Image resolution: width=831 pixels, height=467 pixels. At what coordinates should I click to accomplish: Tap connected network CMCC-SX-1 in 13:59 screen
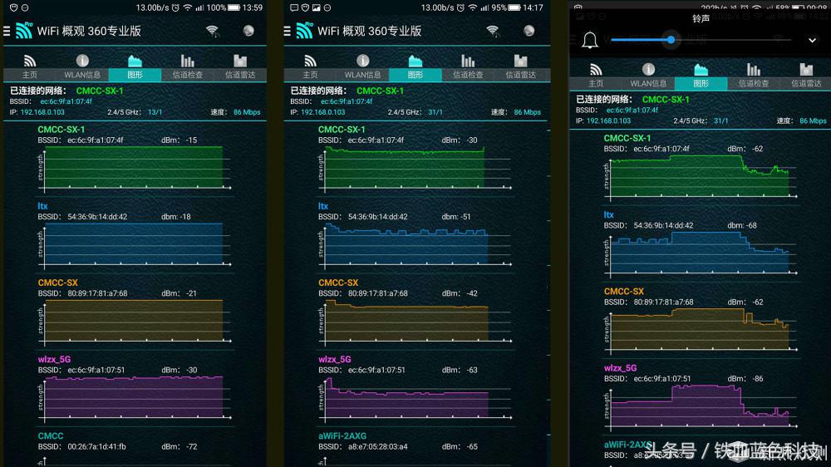[x=100, y=91]
